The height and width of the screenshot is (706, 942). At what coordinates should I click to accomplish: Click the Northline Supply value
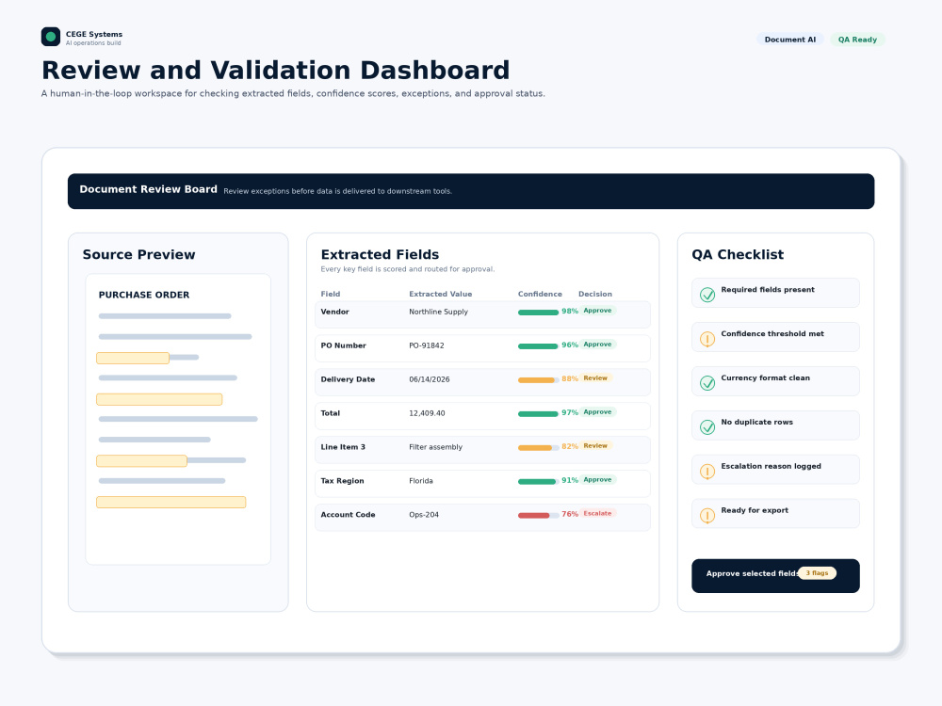439,312
